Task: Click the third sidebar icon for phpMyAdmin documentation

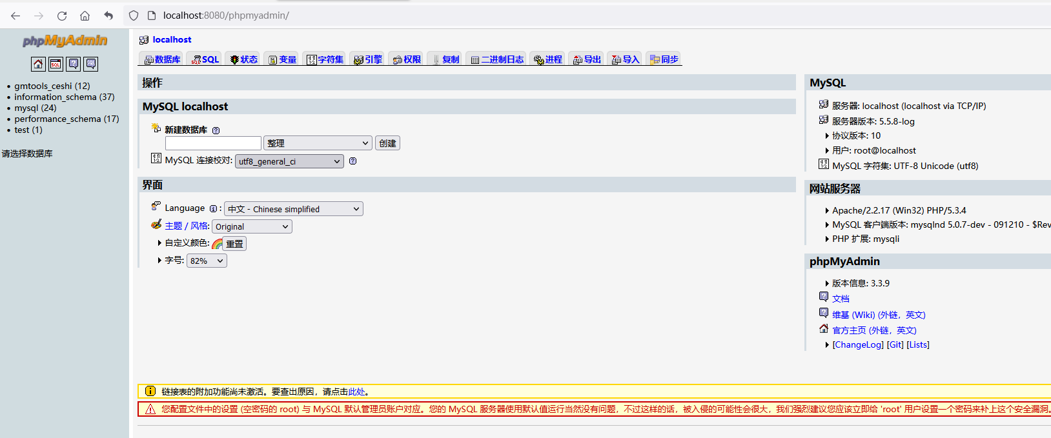Action: (x=74, y=64)
